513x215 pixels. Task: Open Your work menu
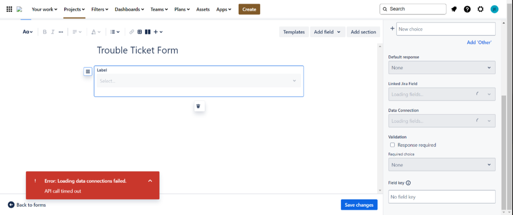pos(45,9)
